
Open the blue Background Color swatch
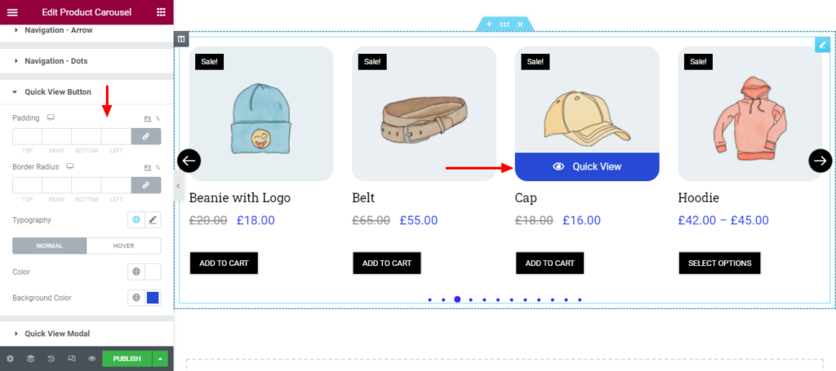point(153,298)
